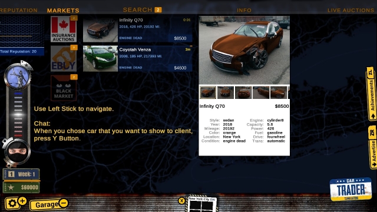Switch to LIVE AUCTIONS tab
Screen dimensions: 377x212
pyautogui.click(x=351, y=11)
